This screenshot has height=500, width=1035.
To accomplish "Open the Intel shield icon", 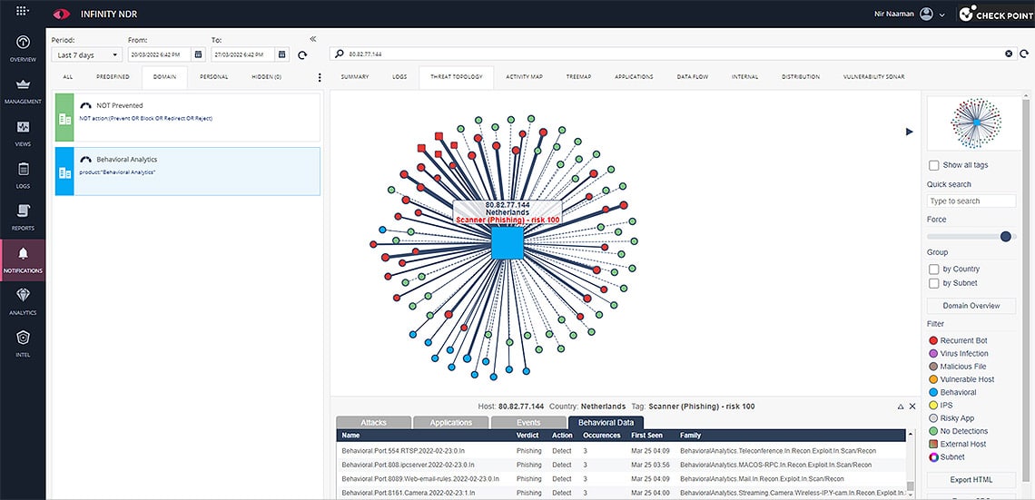I will (x=23, y=338).
